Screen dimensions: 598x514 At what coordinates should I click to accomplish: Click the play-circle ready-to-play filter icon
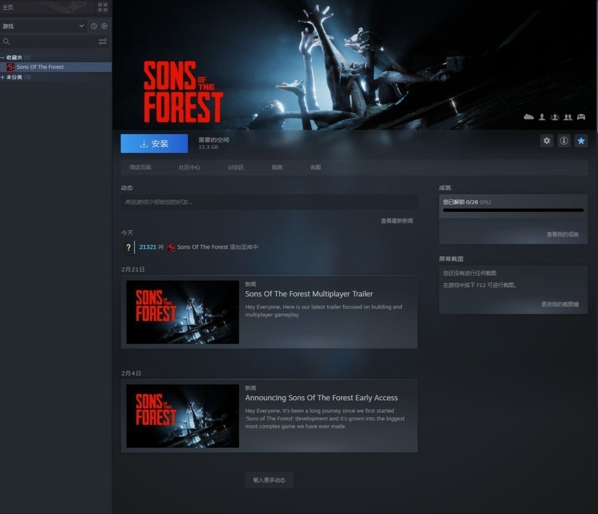tap(104, 26)
